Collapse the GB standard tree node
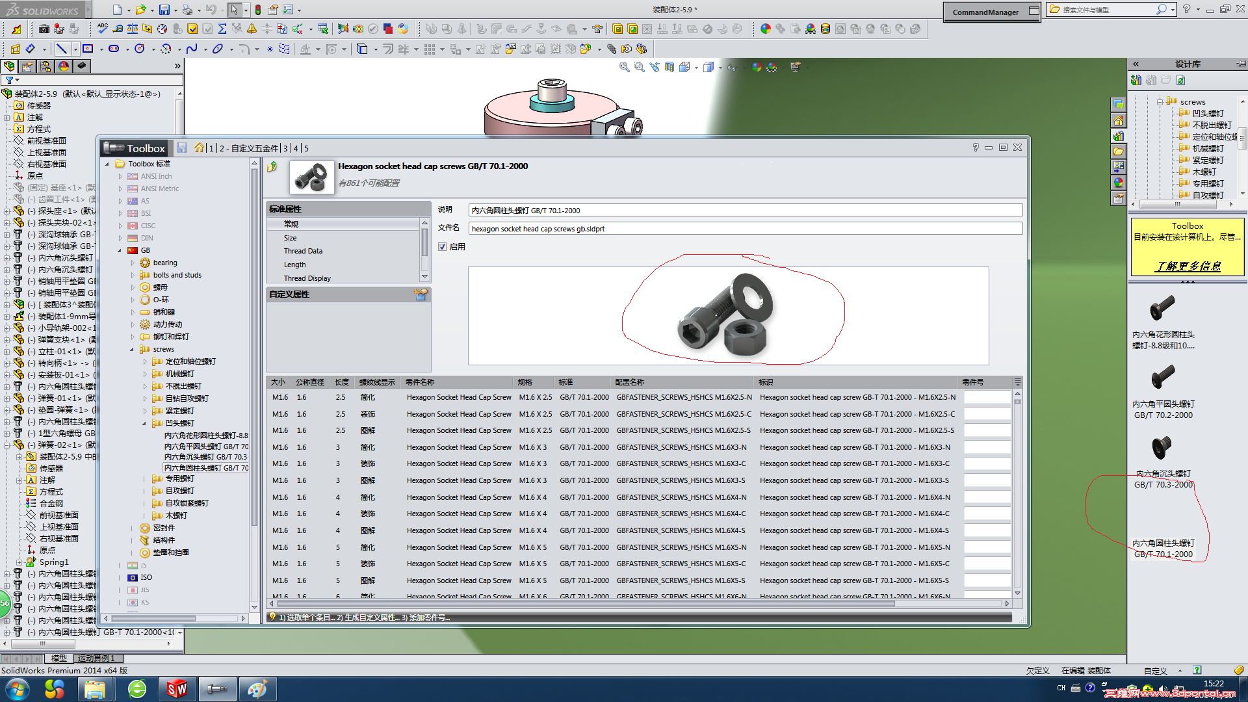 coord(120,250)
